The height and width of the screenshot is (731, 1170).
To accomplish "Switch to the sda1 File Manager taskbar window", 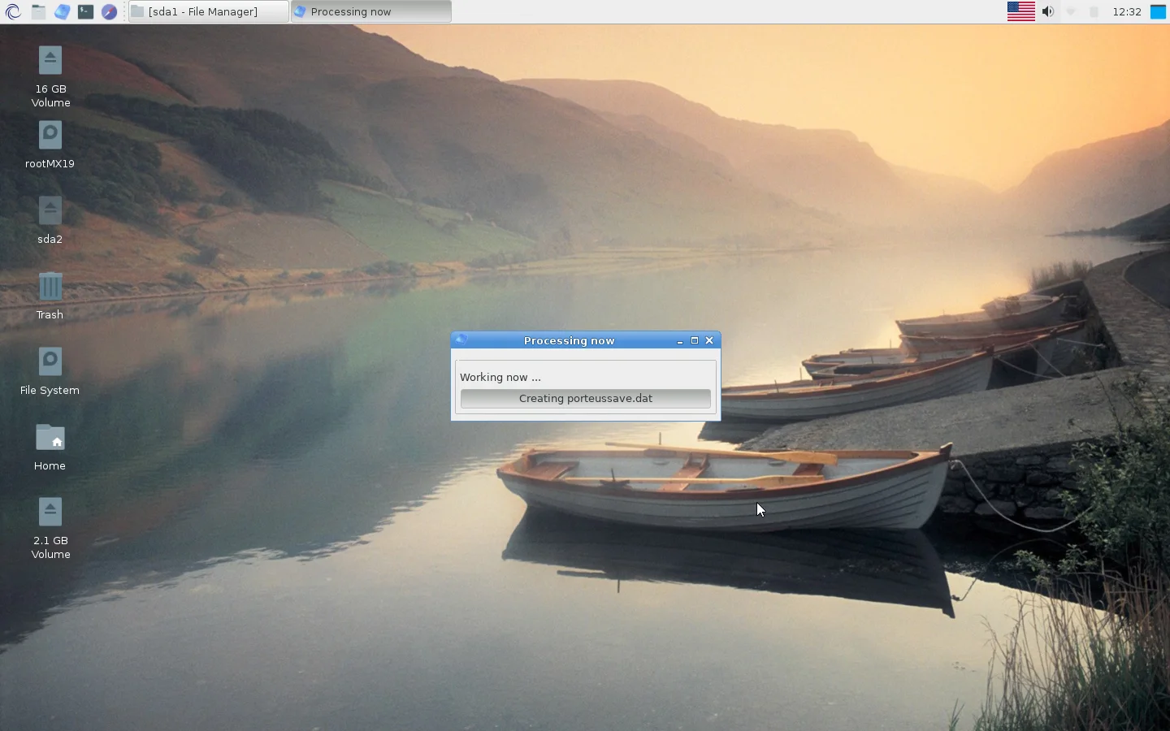I will point(209,11).
